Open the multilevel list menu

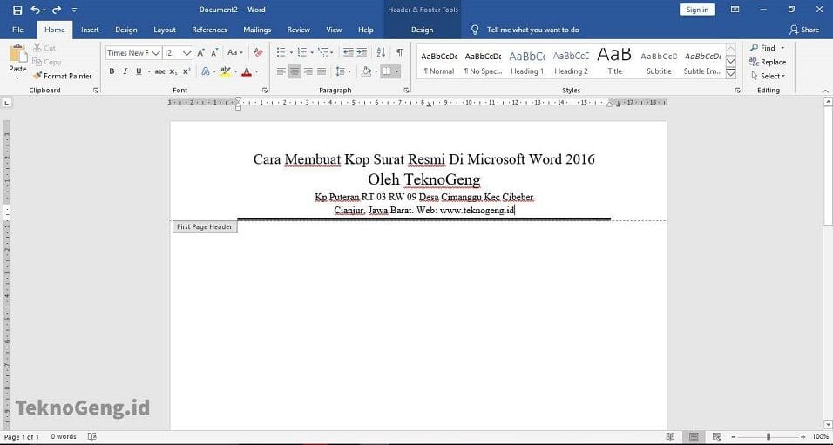[x=323, y=52]
